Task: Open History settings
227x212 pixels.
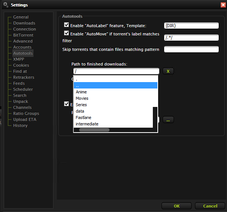Action: (20, 125)
